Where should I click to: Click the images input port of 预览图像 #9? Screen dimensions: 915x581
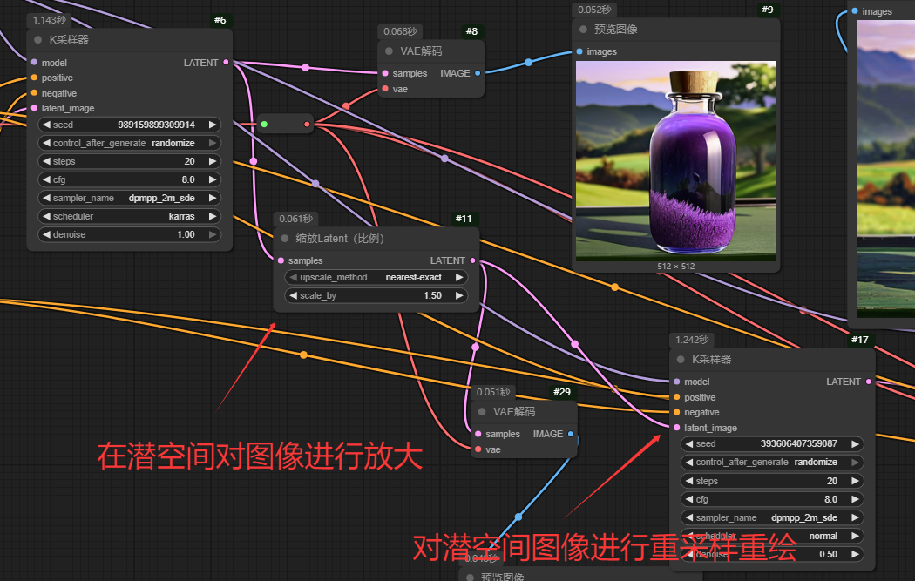point(579,51)
